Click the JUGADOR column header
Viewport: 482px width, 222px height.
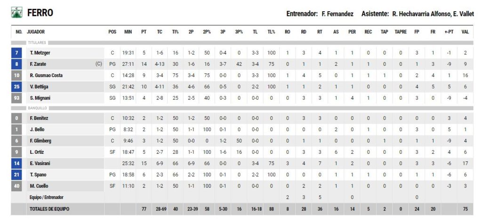click(36, 32)
